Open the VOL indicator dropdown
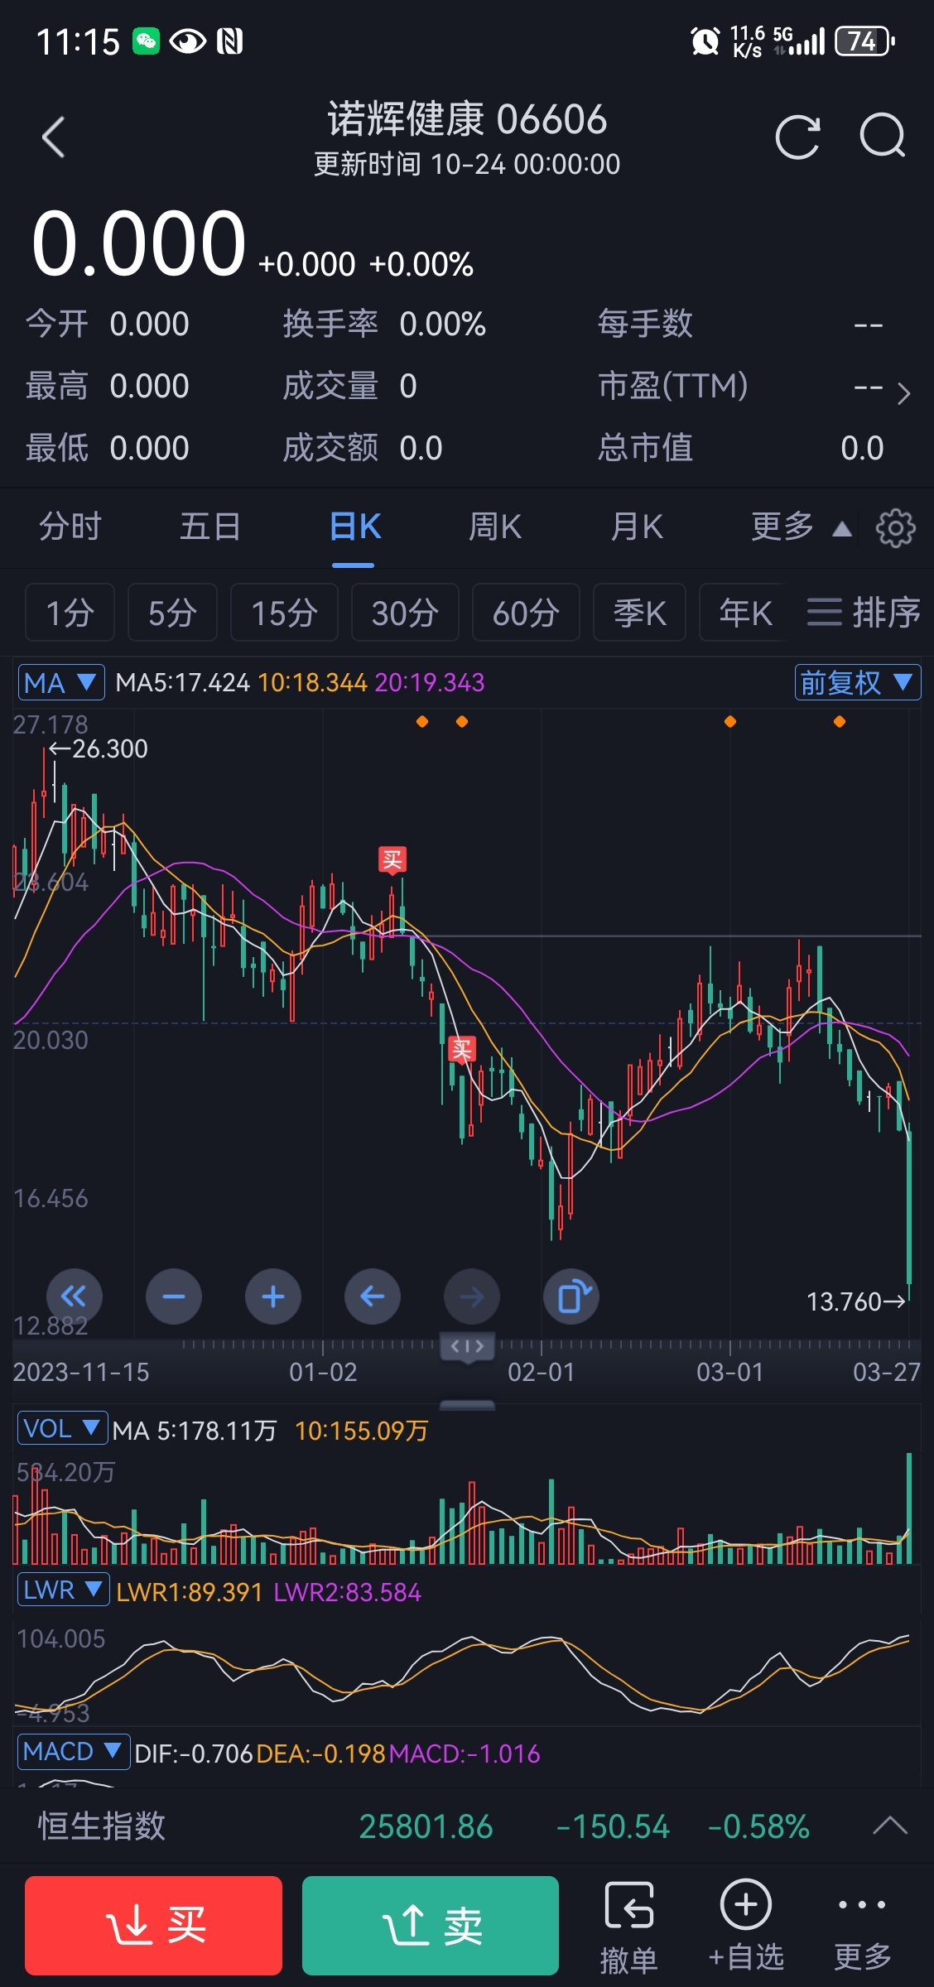This screenshot has width=934, height=1987. 62,1428
